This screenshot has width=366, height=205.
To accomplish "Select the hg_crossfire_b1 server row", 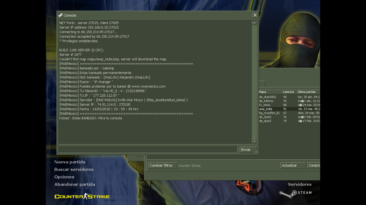I will [289, 113].
